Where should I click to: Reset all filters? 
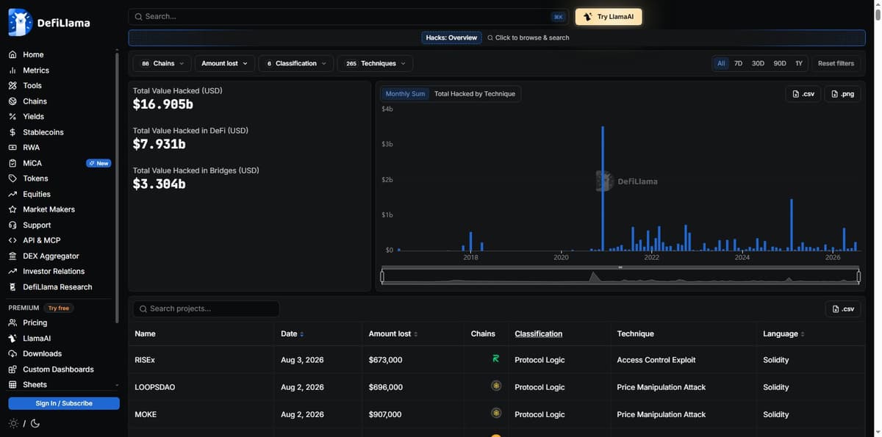click(x=836, y=63)
